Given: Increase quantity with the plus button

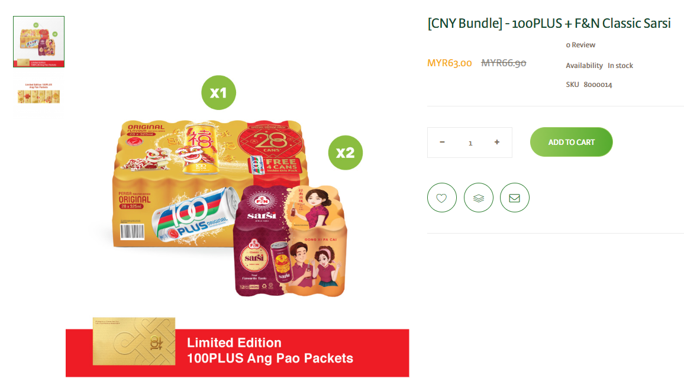Looking at the screenshot, I should (497, 142).
